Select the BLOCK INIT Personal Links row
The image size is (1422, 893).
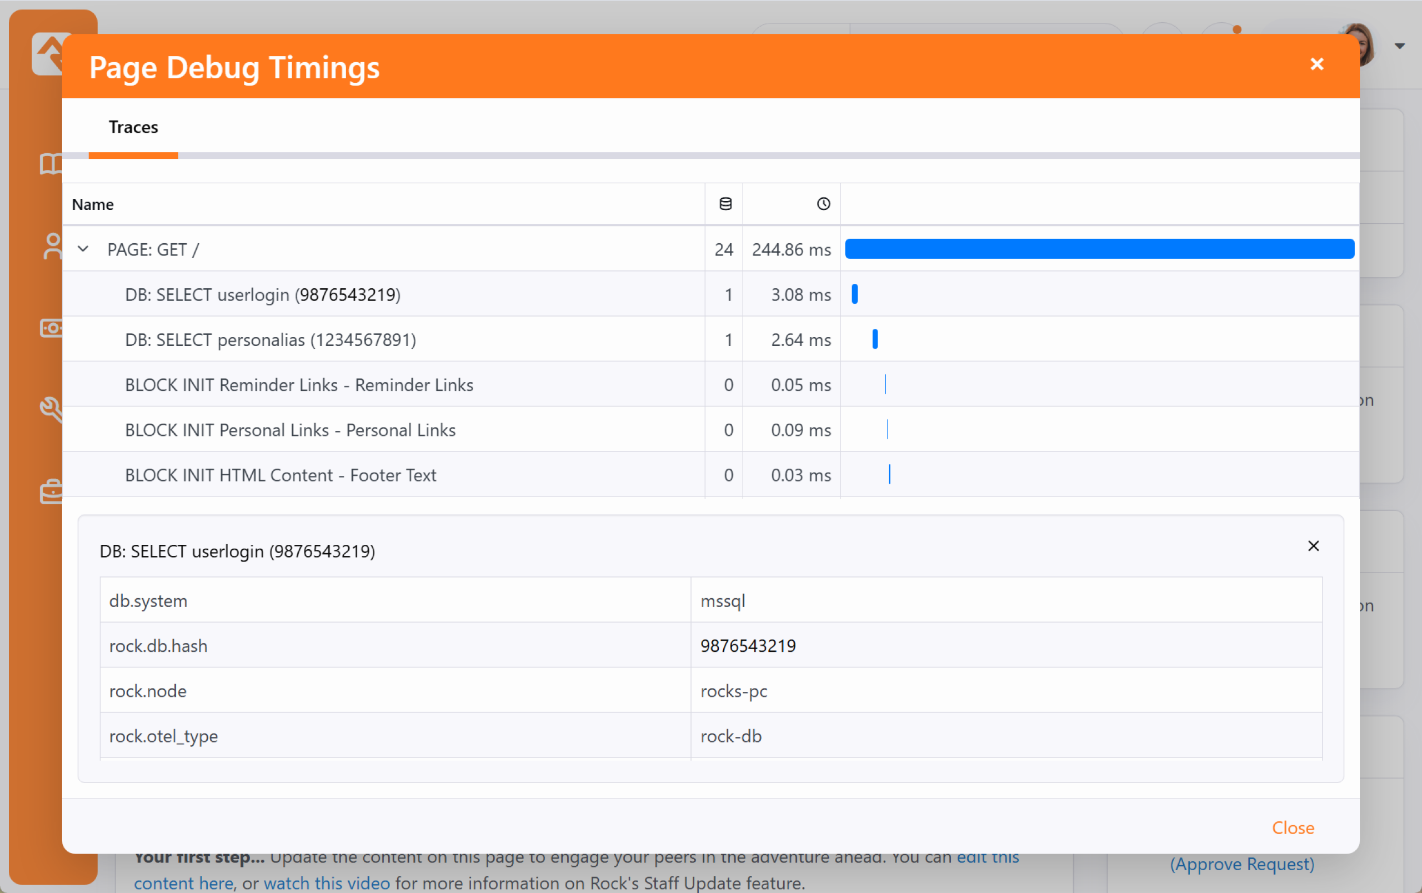[x=290, y=430]
